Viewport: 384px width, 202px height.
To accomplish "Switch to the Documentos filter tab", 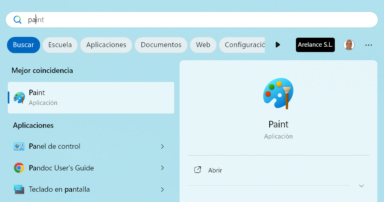I will tap(161, 45).
